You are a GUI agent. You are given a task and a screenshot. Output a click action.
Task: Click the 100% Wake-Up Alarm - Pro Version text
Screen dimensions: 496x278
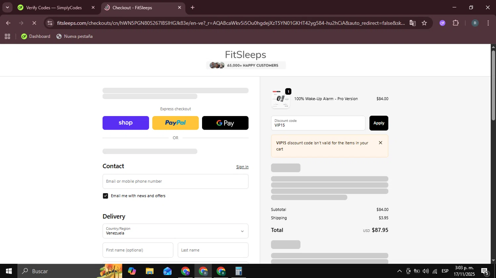point(326,99)
